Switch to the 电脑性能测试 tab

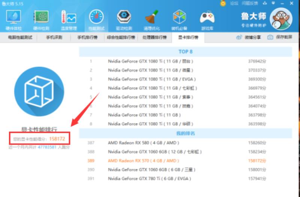pyautogui.click(x=20, y=37)
